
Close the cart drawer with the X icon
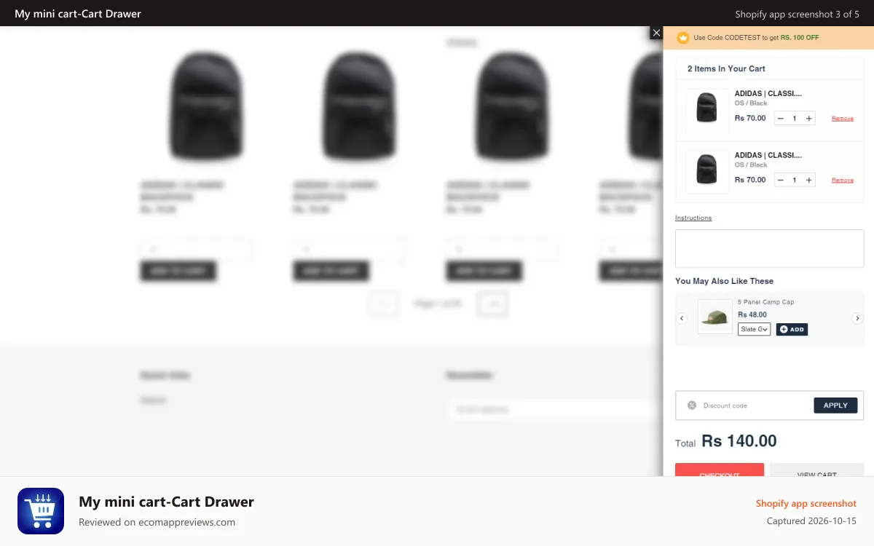656,33
